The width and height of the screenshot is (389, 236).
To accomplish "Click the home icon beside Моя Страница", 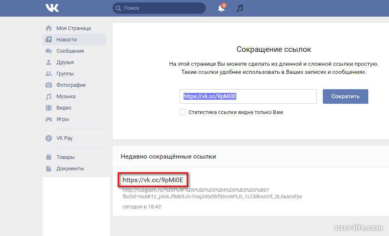I will 49,28.
